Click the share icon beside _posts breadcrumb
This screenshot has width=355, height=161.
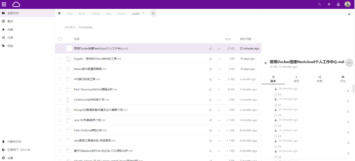[143, 13]
